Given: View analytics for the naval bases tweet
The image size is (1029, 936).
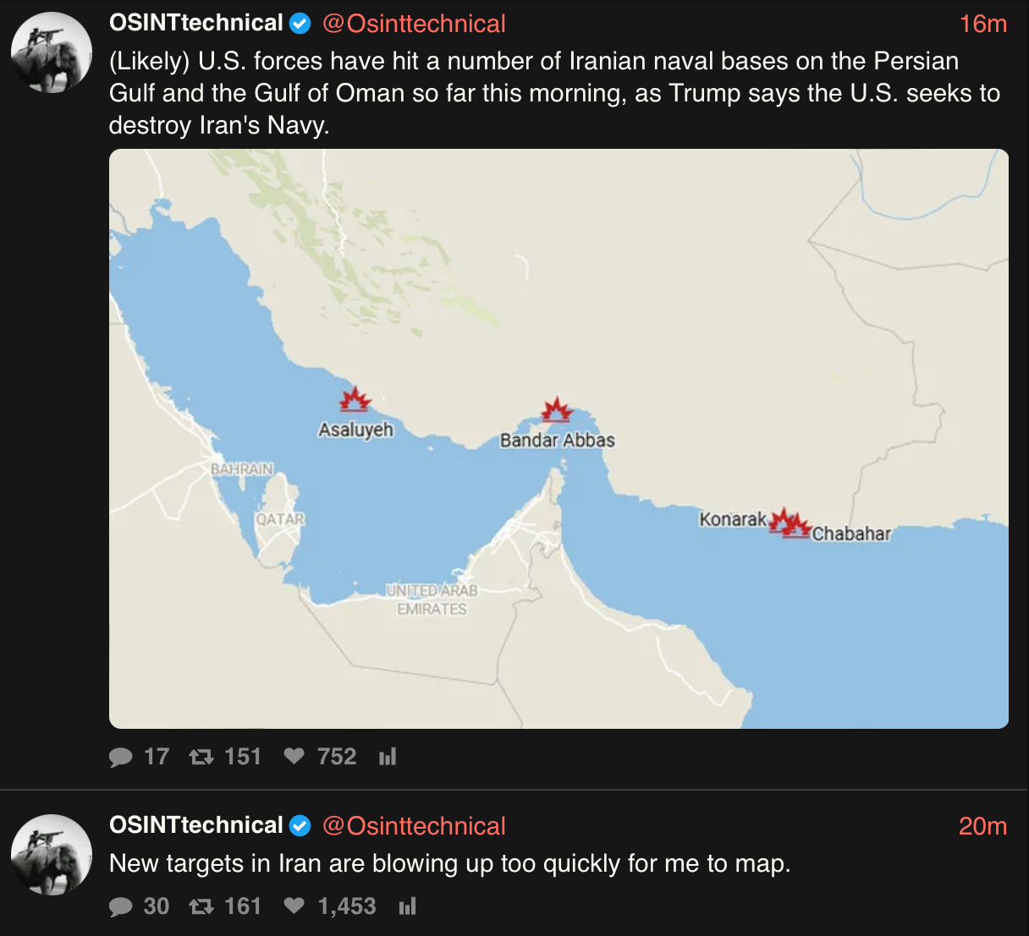Looking at the screenshot, I should pos(388,757).
